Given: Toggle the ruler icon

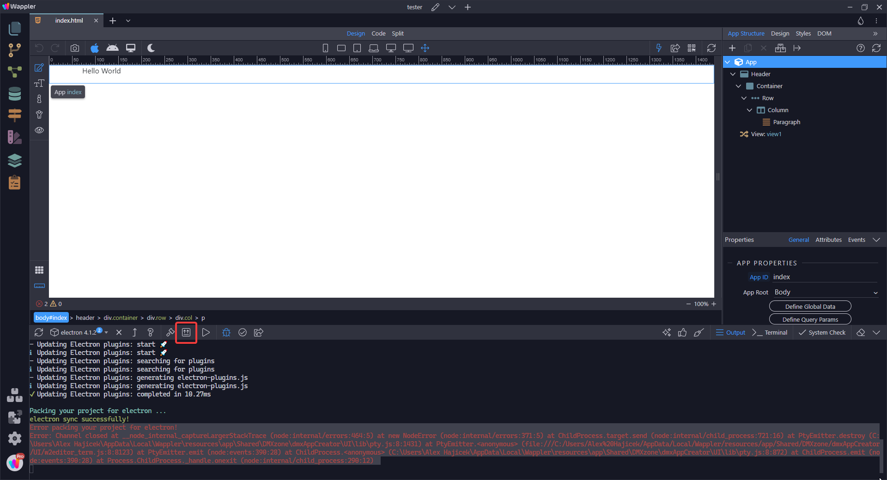Looking at the screenshot, I should coord(39,286).
